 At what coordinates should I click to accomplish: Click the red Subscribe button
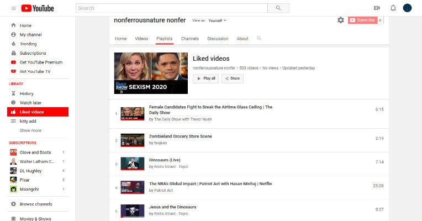tap(362, 20)
